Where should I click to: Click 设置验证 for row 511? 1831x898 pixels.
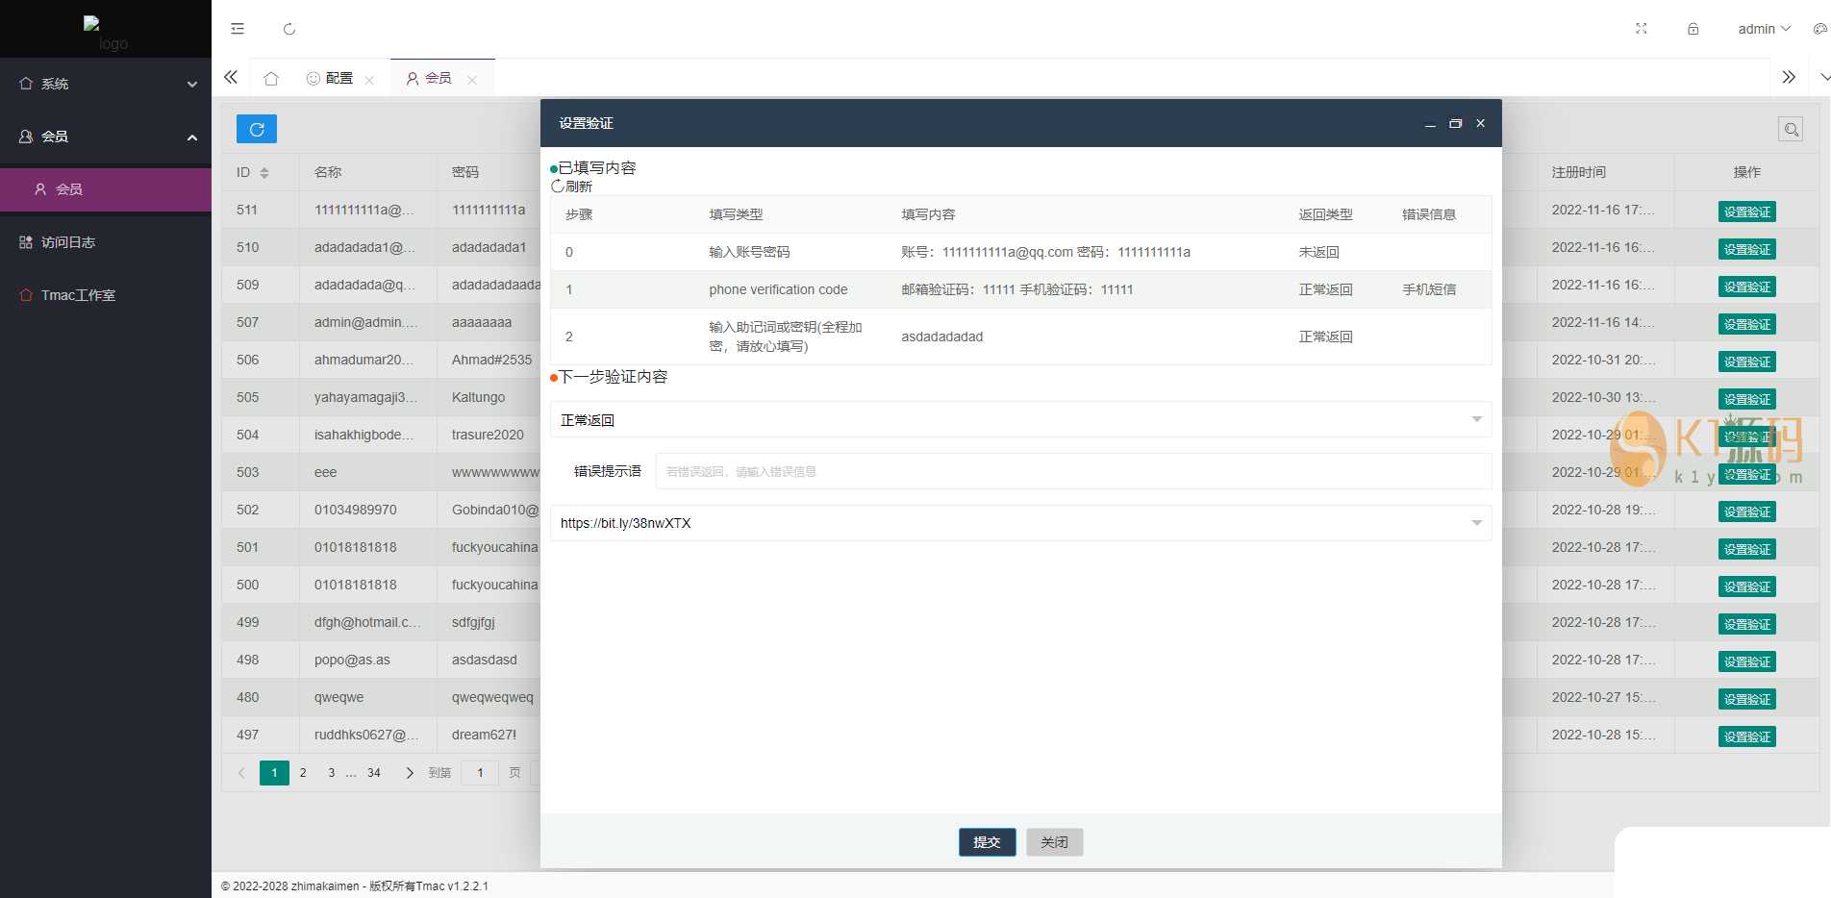1746,212
